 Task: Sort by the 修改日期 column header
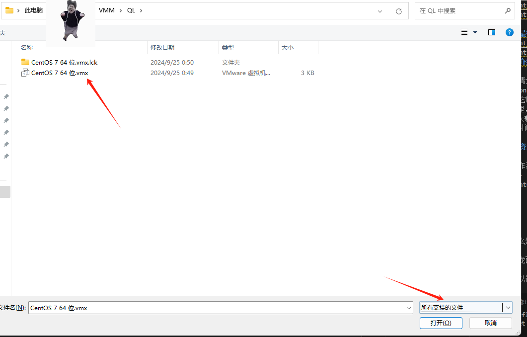coord(162,48)
